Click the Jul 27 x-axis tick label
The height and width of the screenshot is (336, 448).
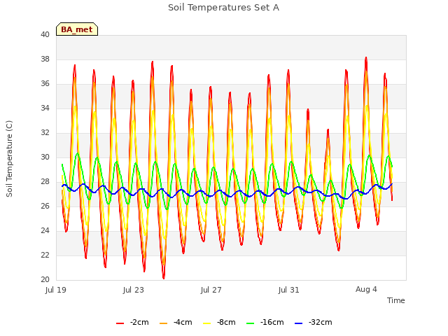[211, 290]
